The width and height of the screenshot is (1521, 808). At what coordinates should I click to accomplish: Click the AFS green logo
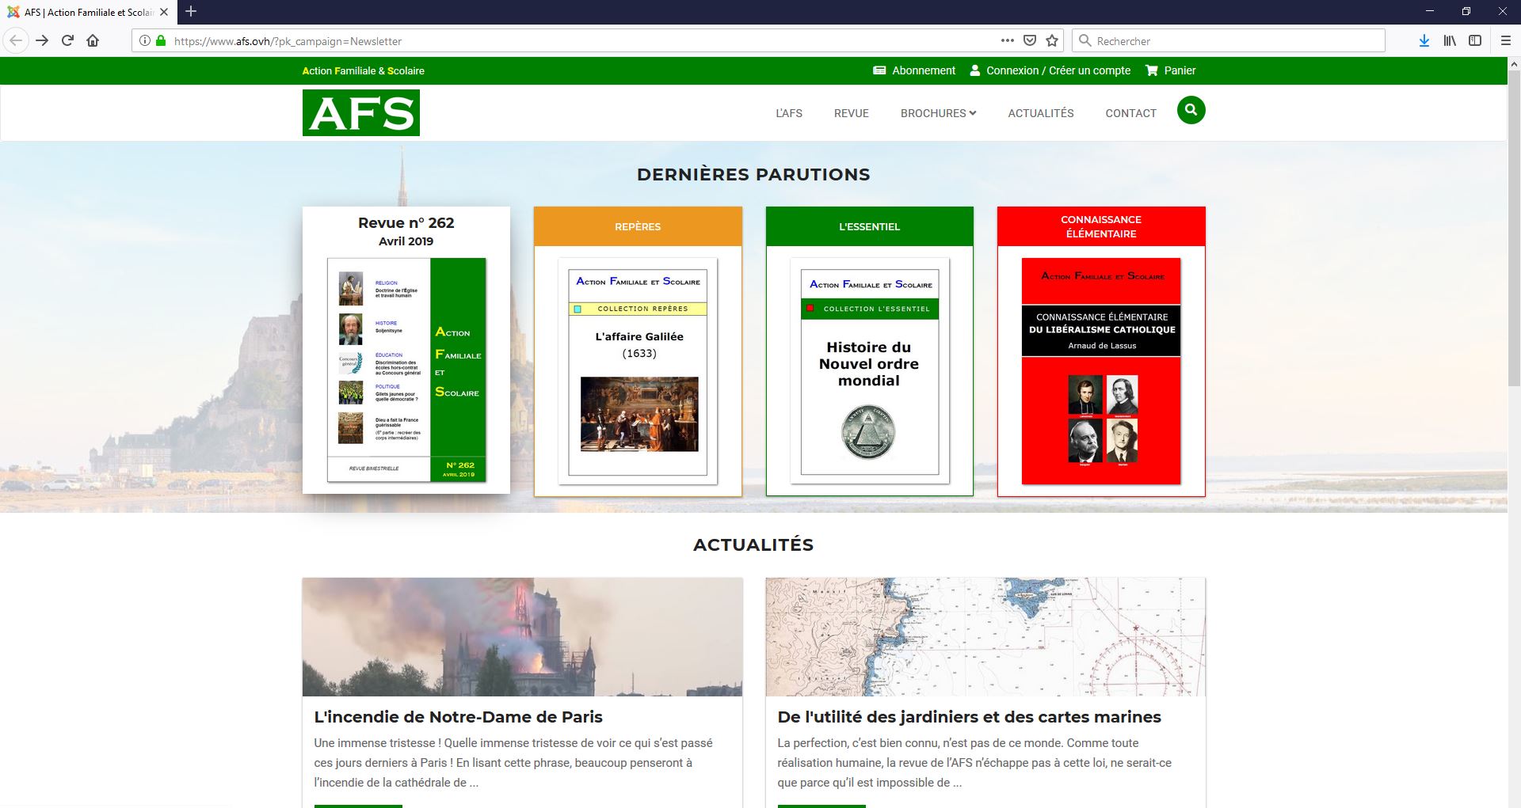[361, 112]
